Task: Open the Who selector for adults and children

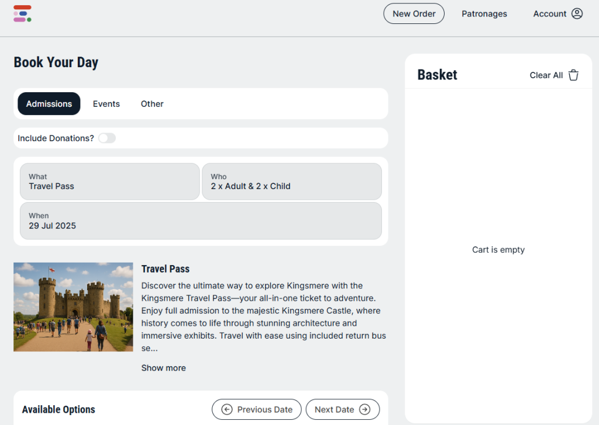Action: (x=291, y=182)
